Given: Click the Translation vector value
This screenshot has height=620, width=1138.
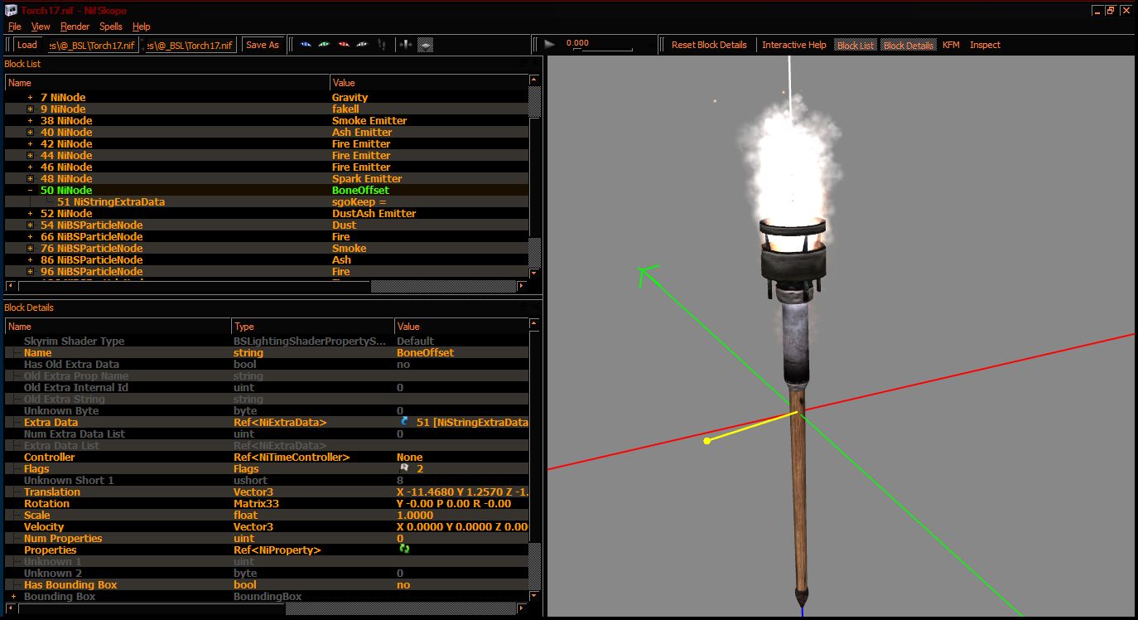Looking at the screenshot, I should tap(462, 492).
